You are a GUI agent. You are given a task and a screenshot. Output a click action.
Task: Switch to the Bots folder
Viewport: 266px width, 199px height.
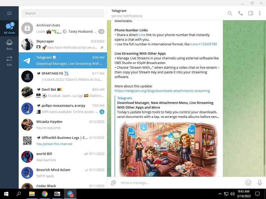pyautogui.click(x=9, y=45)
